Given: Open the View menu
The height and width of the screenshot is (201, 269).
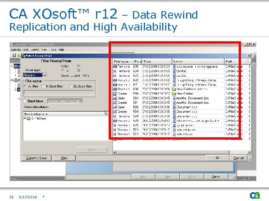Looking at the screenshot, I should click(x=44, y=50).
